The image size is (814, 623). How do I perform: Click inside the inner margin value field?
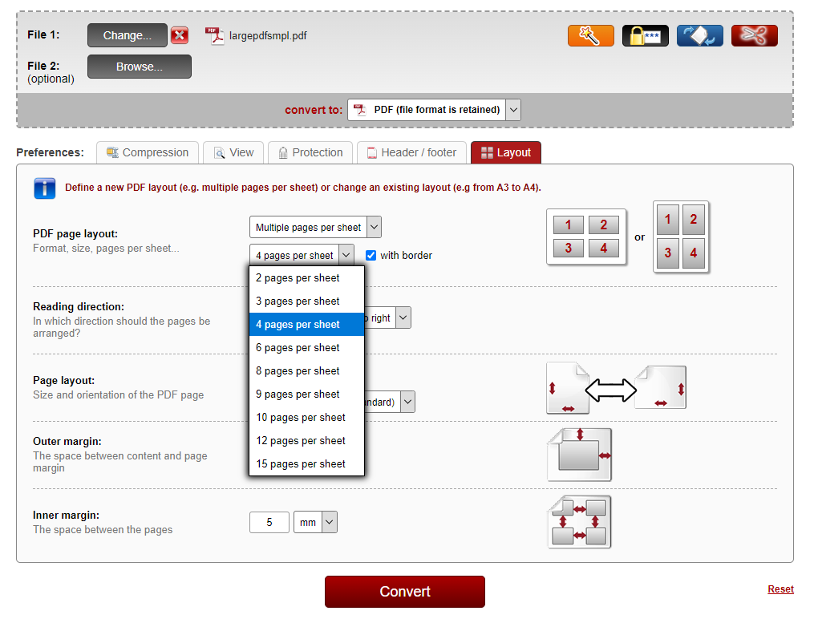pyautogui.click(x=269, y=522)
